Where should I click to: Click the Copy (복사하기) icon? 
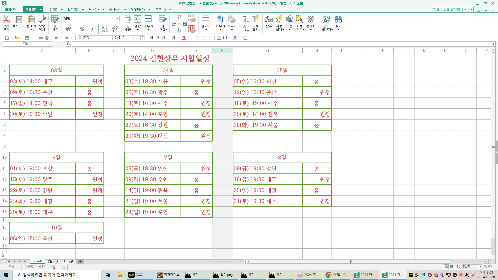18,19
